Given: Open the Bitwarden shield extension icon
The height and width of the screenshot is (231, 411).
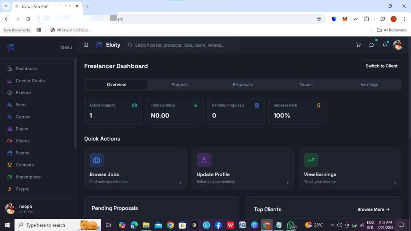Looking at the screenshot, I should pyautogui.click(x=334, y=19).
